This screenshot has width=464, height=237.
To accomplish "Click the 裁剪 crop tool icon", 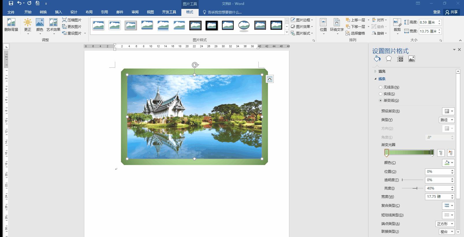I will 397,23.
